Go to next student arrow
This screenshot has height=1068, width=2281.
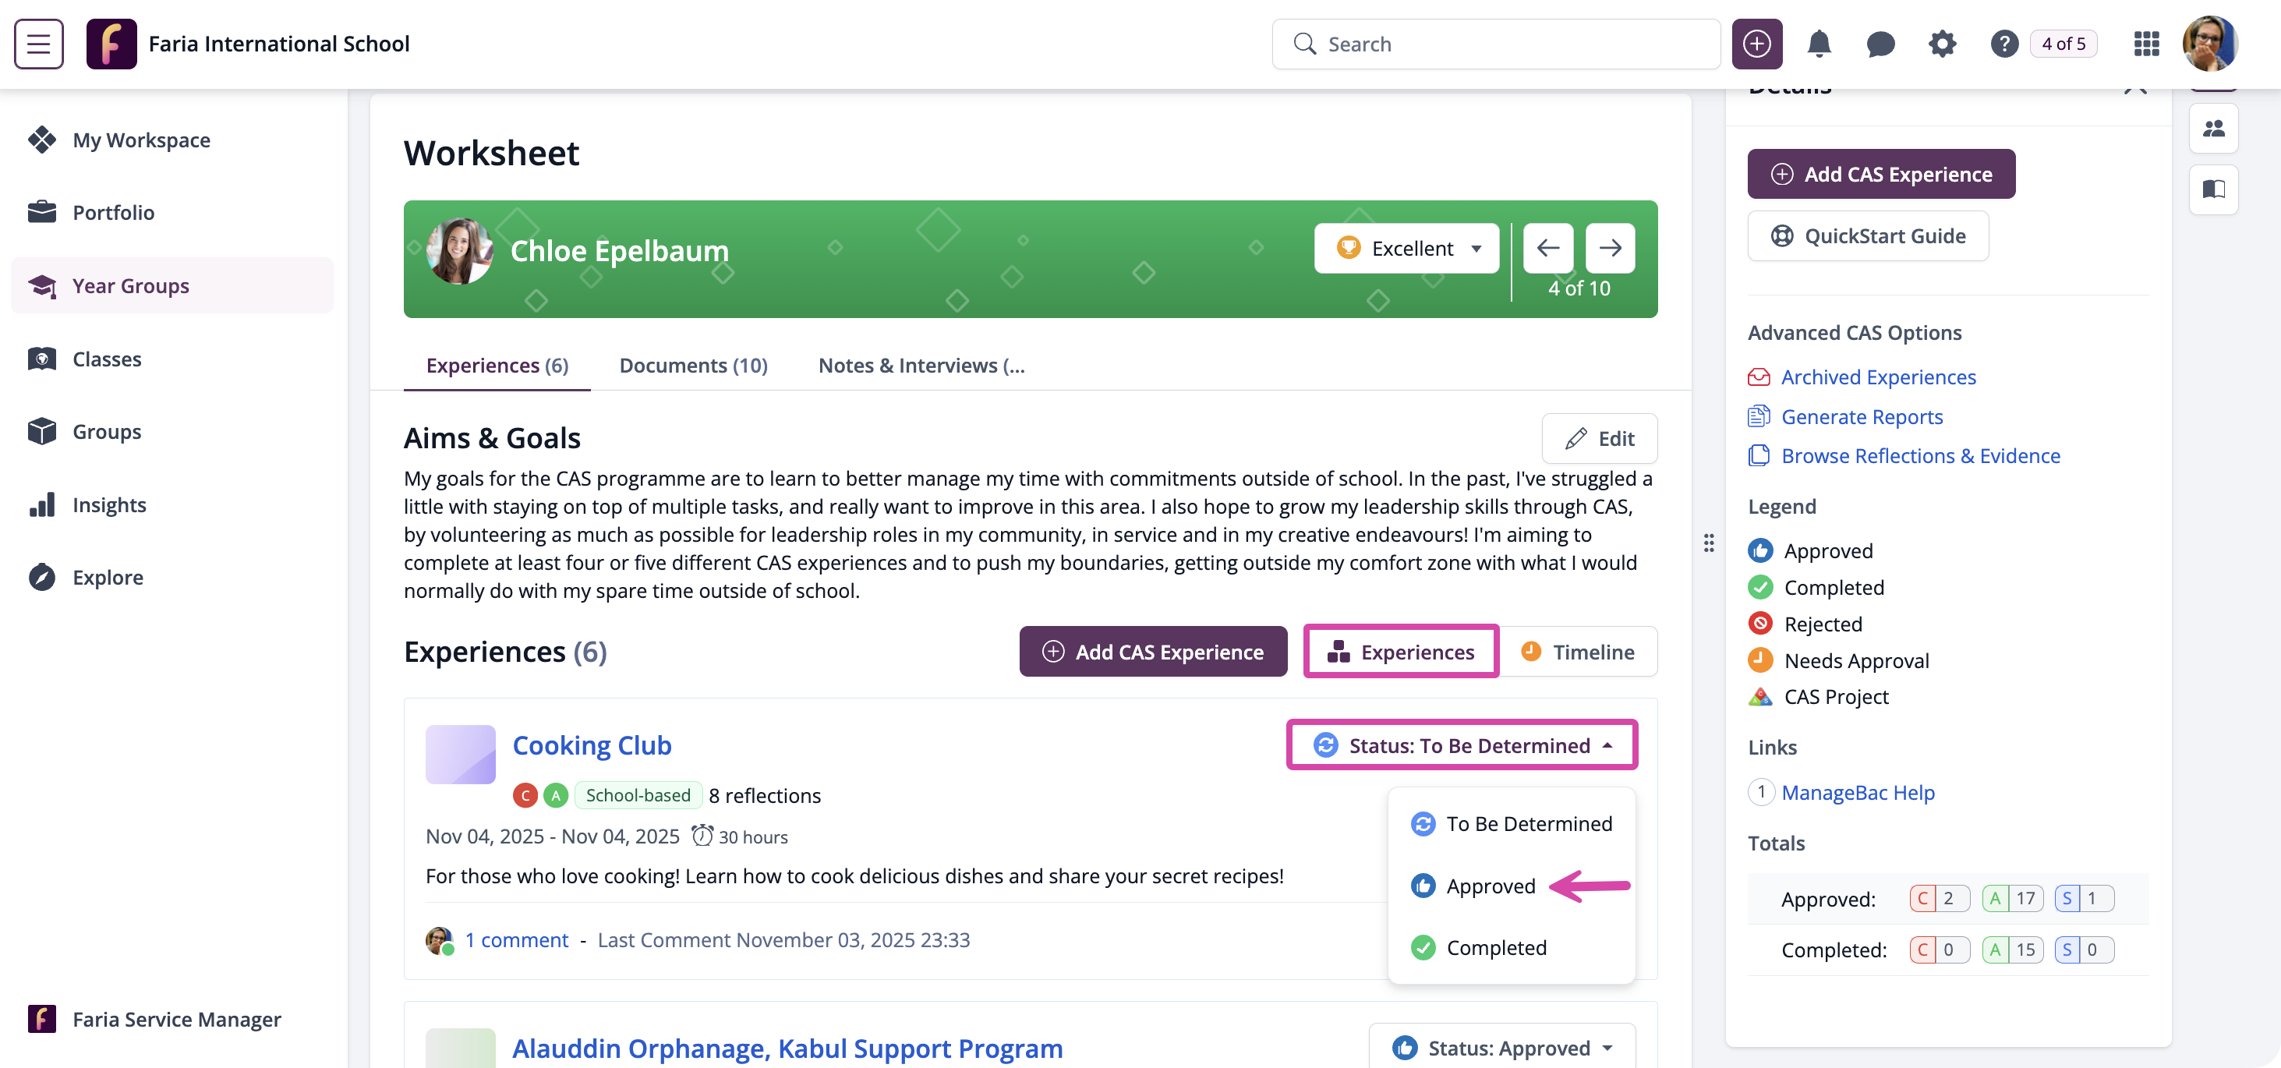[x=1610, y=248]
